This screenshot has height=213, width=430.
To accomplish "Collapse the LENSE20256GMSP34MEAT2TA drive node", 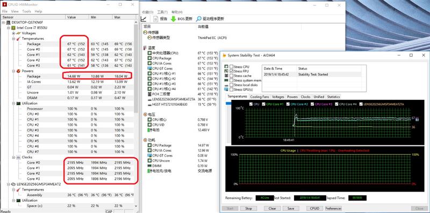I will point(9,184).
